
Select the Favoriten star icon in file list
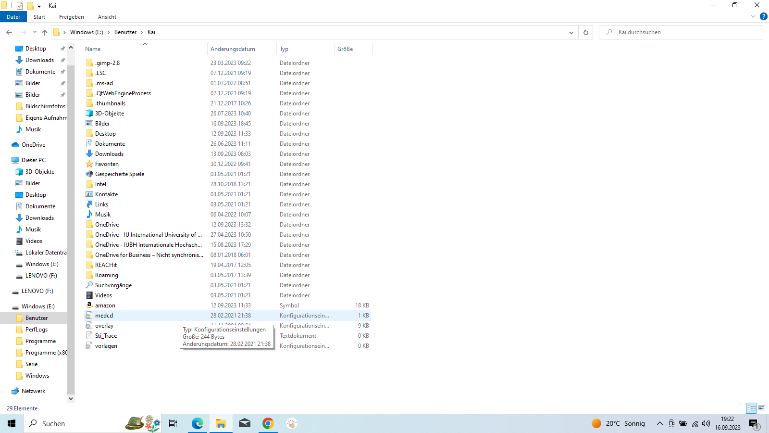click(x=89, y=164)
